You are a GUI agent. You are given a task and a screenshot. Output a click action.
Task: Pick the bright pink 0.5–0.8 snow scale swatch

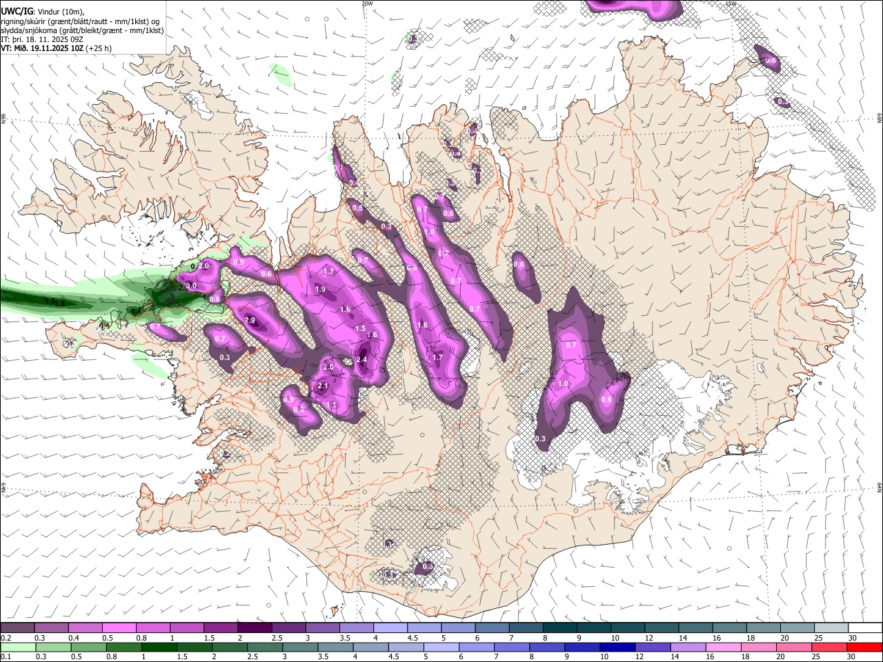(x=119, y=628)
